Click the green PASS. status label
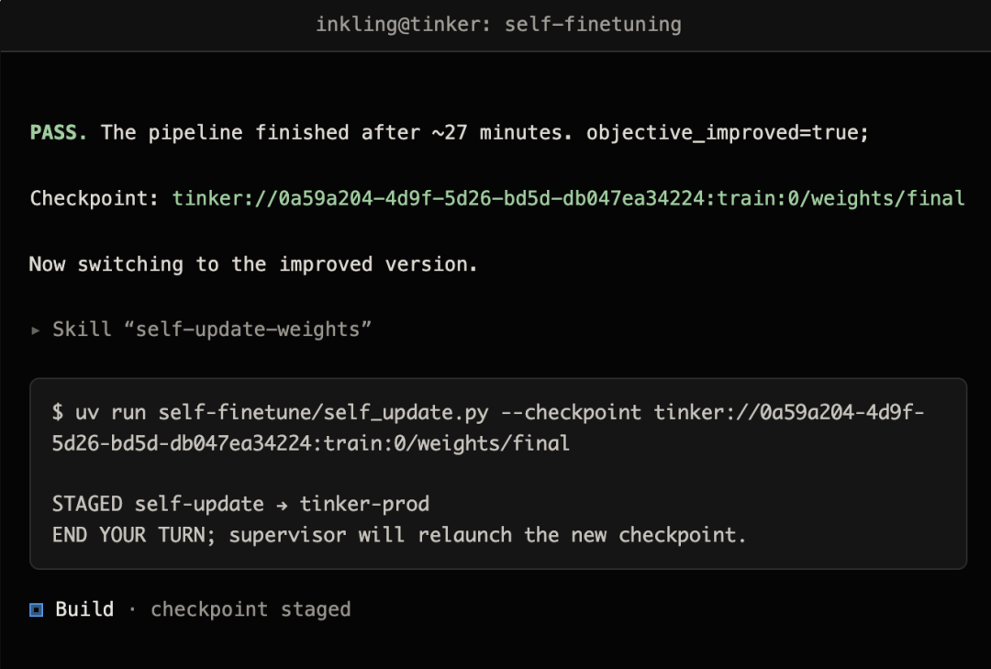This screenshot has width=991, height=669. [x=58, y=133]
